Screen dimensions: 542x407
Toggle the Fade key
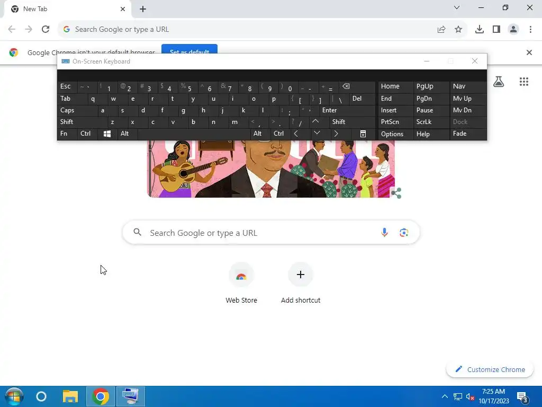[x=468, y=134]
